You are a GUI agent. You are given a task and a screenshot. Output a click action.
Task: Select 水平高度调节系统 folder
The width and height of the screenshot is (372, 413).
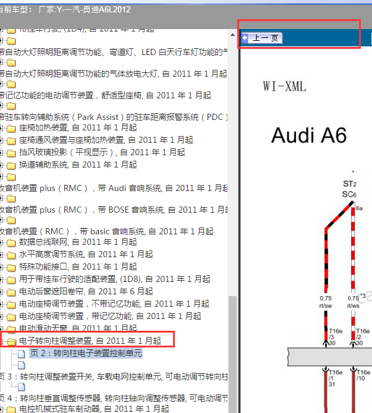click(86, 255)
